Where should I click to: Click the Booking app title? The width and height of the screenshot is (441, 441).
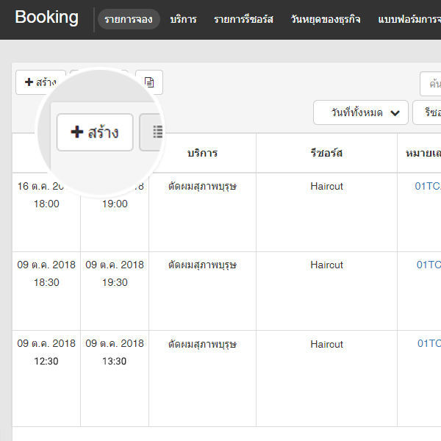47,17
